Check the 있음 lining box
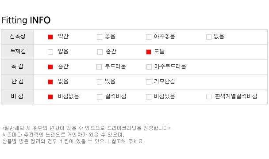Screen dimensions: 269x159 [x=100, y=82]
